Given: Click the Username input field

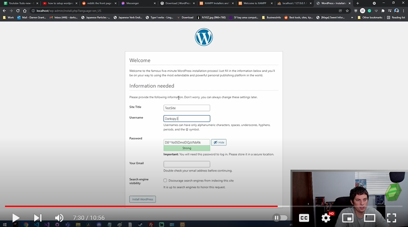Looking at the screenshot, I should pyautogui.click(x=186, y=119).
